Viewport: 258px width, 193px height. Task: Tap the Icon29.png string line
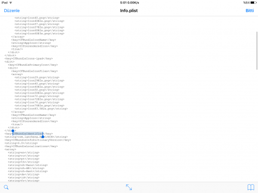click(x=37, y=77)
